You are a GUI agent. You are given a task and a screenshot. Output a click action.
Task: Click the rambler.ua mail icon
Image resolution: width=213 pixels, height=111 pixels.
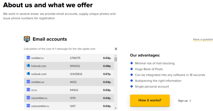(x=28, y=82)
